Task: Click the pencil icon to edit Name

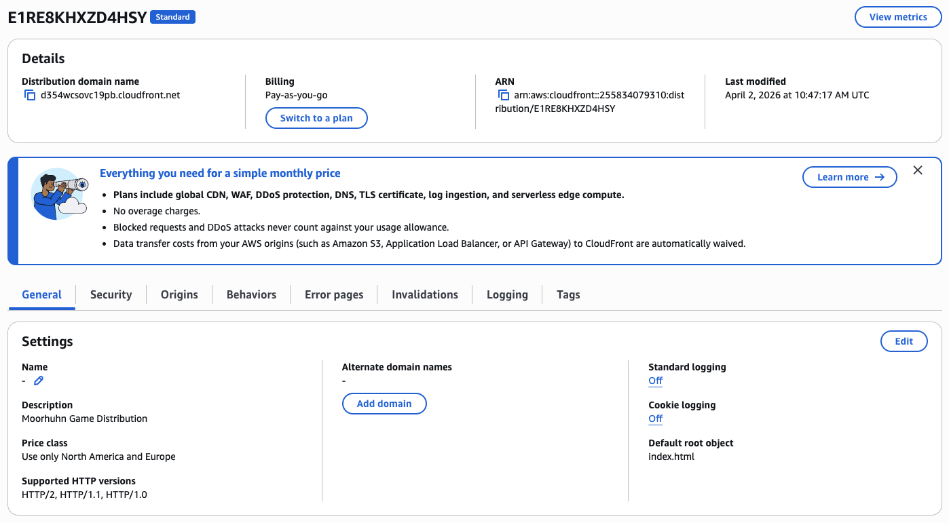Action: tap(39, 381)
